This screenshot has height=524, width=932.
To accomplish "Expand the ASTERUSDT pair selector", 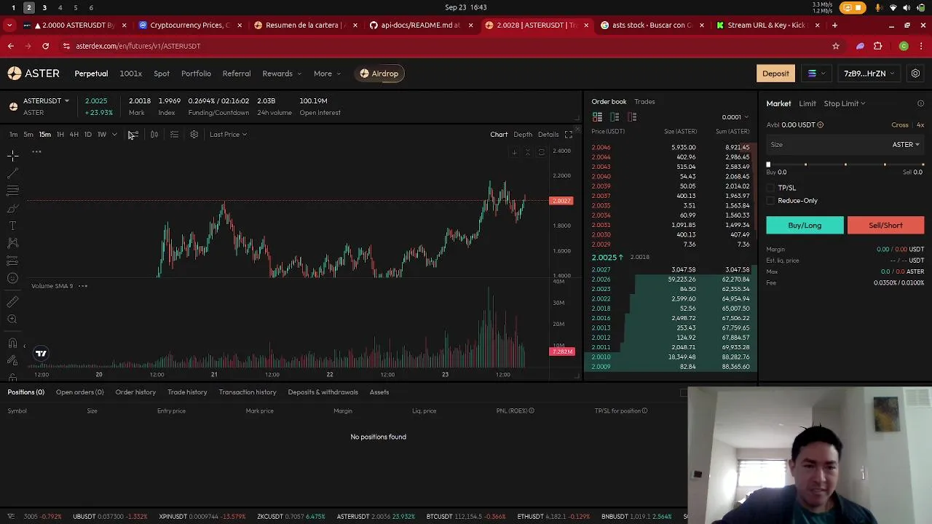I will (x=46, y=101).
